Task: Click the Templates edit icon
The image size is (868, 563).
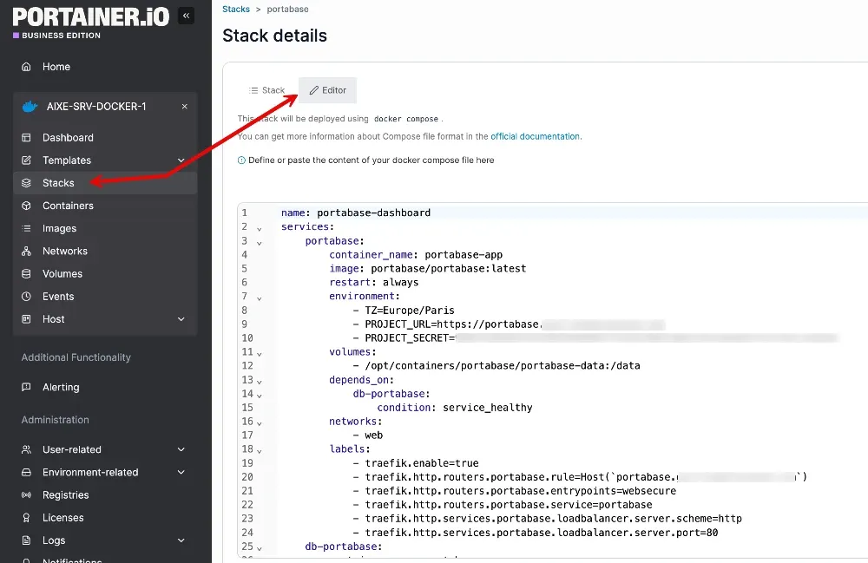Action: tap(26, 160)
